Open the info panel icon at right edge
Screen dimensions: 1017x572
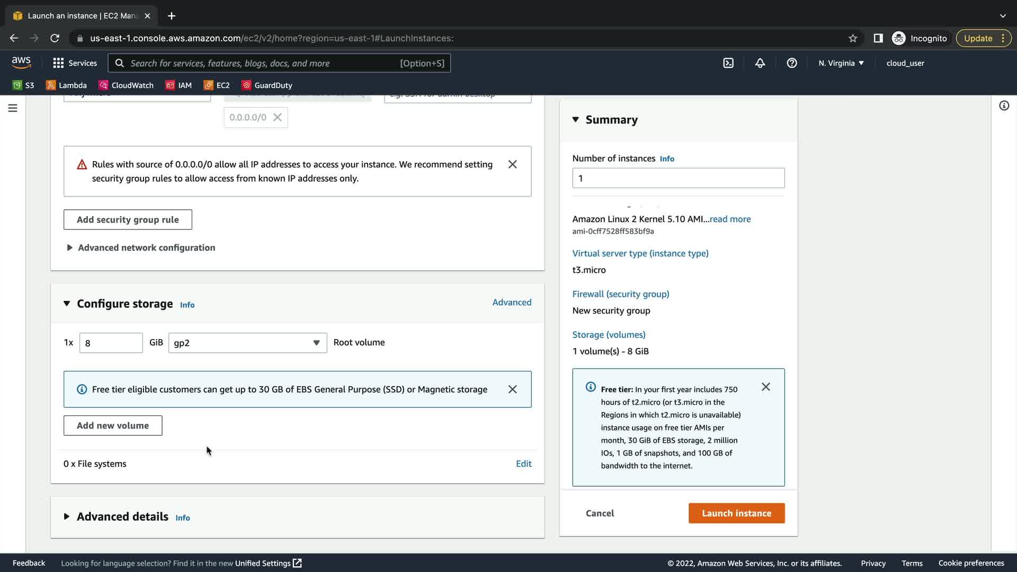click(1004, 105)
